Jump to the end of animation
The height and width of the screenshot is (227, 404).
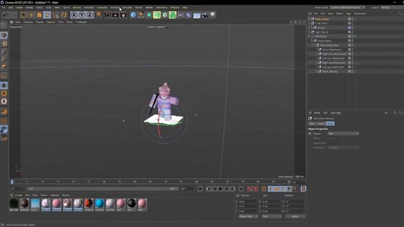tap(241, 189)
